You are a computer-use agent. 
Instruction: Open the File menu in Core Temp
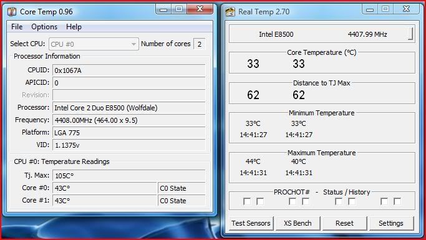(x=17, y=27)
